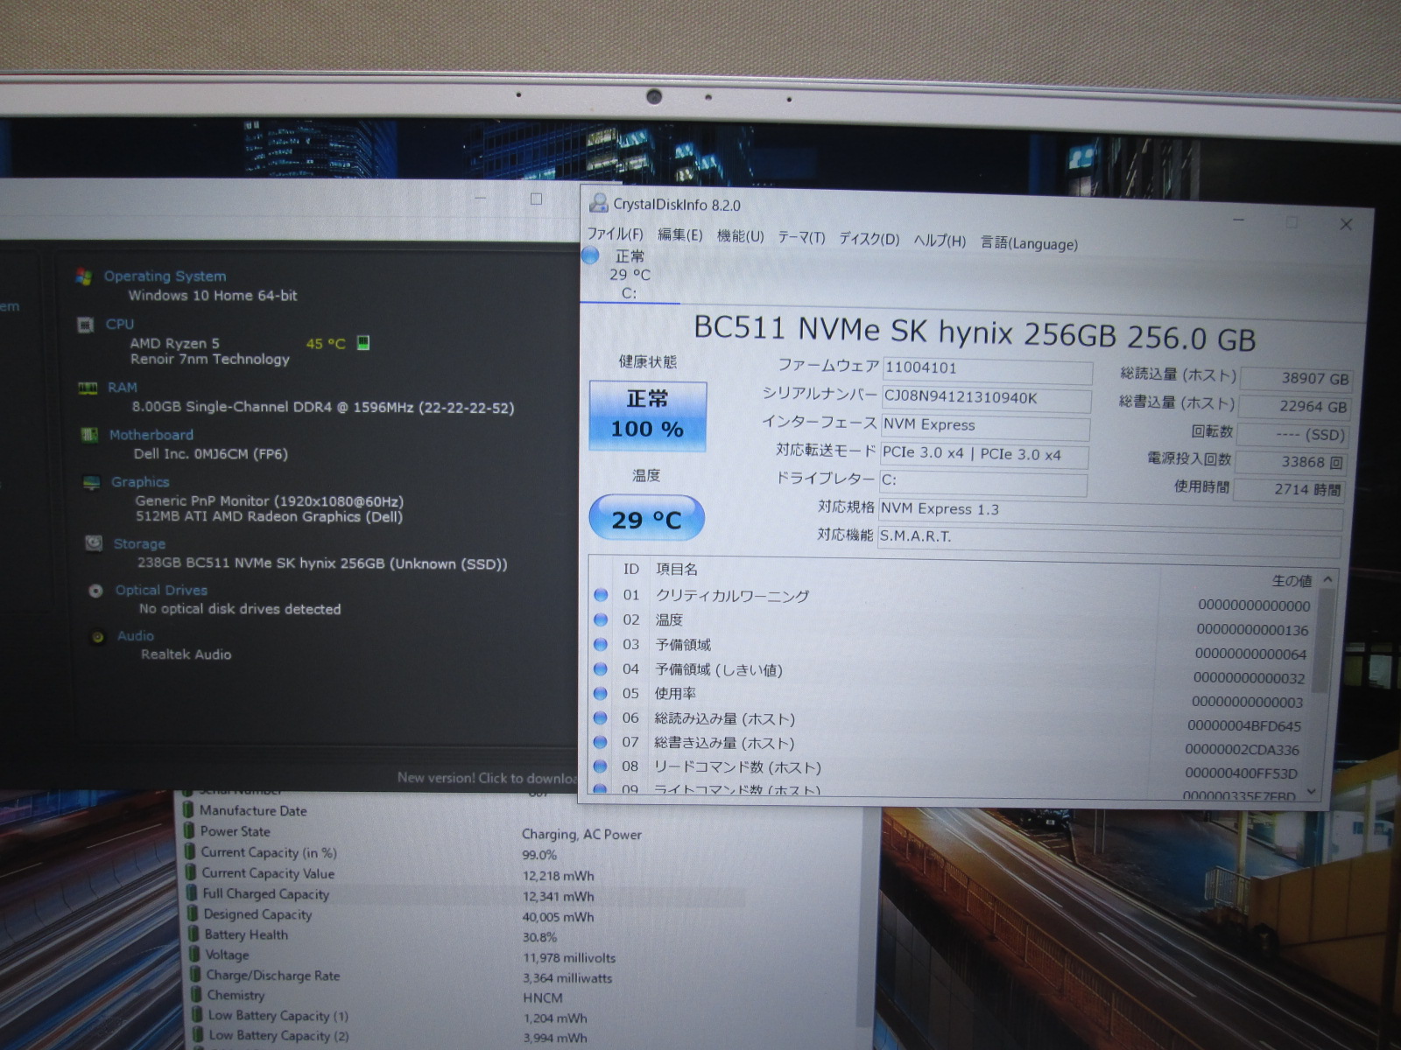This screenshot has width=1401, height=1050.
Task: Open the 機能(U) menu
Action: tap(740, 237)
